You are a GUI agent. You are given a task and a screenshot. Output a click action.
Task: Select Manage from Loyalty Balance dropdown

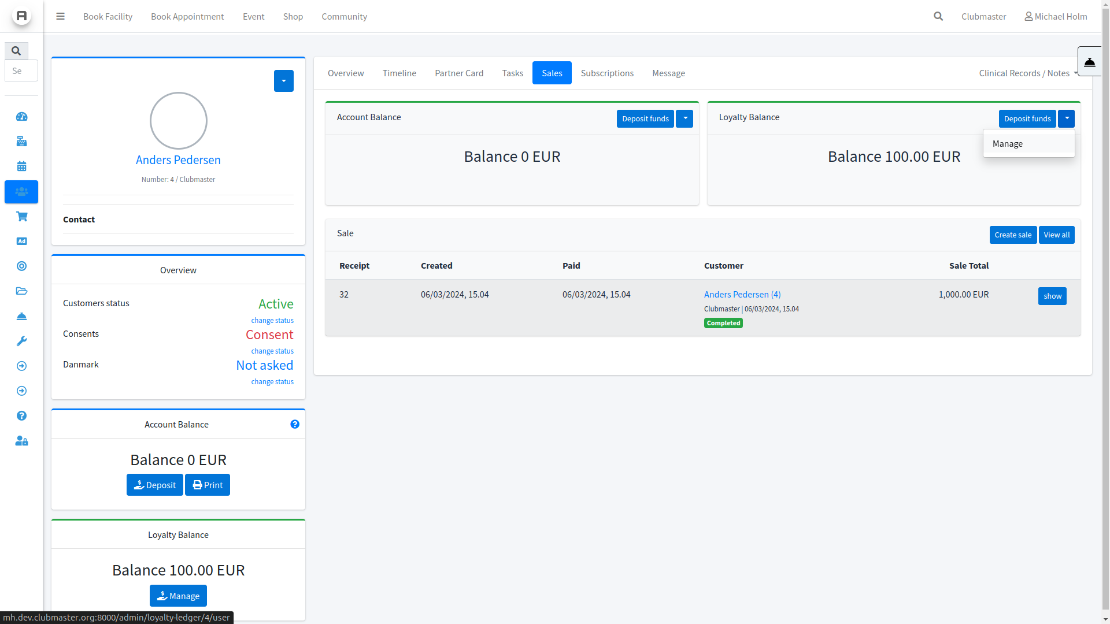1008,144
